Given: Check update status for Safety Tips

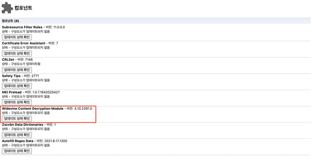Looking at the screenshot, I should point(17,86).
